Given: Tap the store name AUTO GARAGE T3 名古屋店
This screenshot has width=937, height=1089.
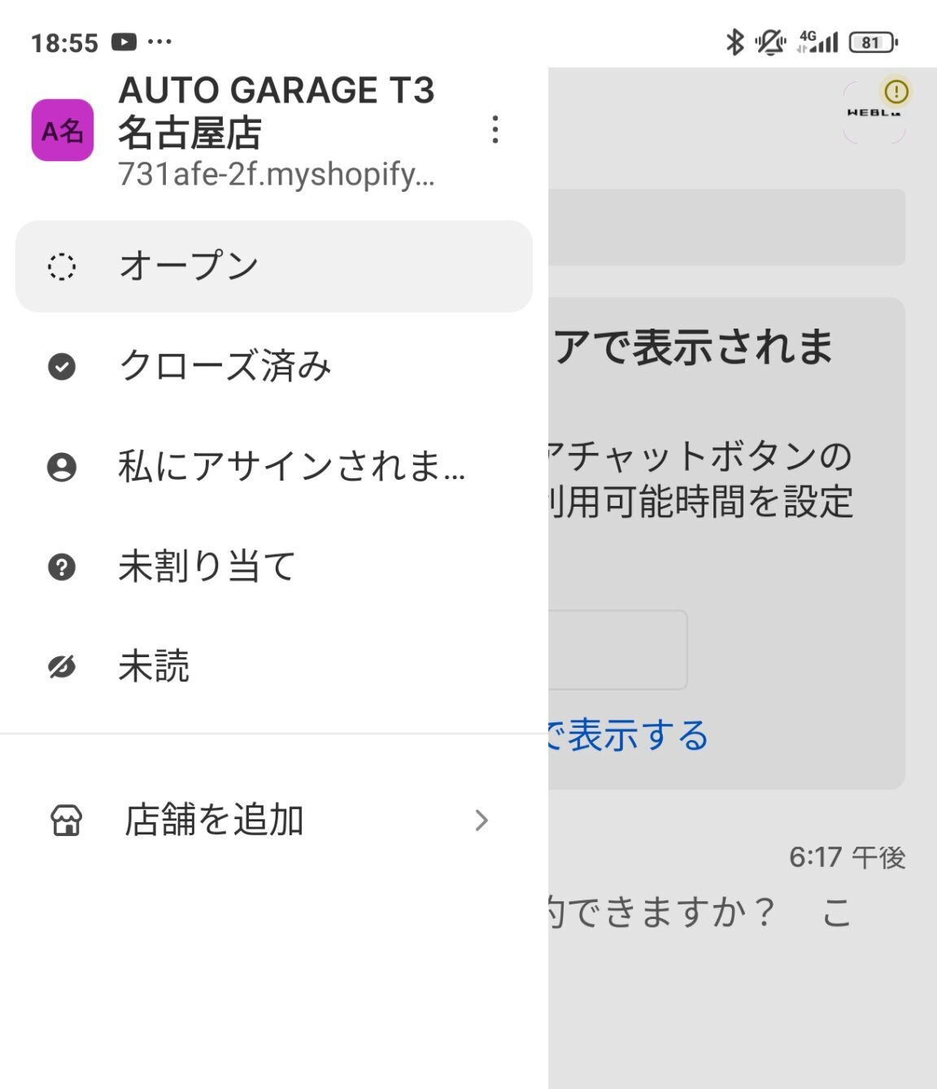Looking at the screenshot, I should 277,112.
